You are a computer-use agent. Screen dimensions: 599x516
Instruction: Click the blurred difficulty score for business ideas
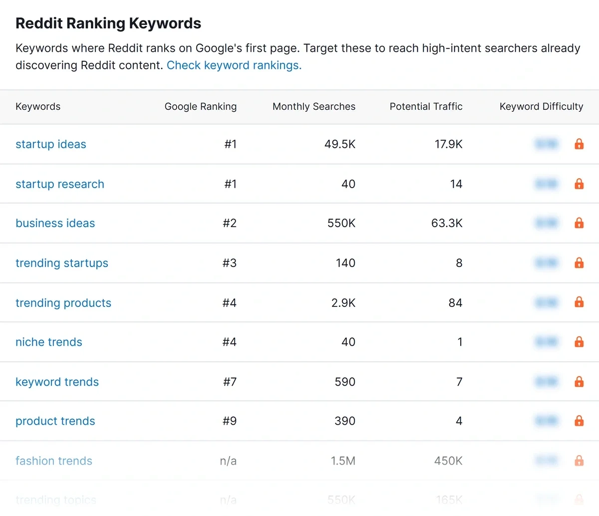tap(546, 223)
